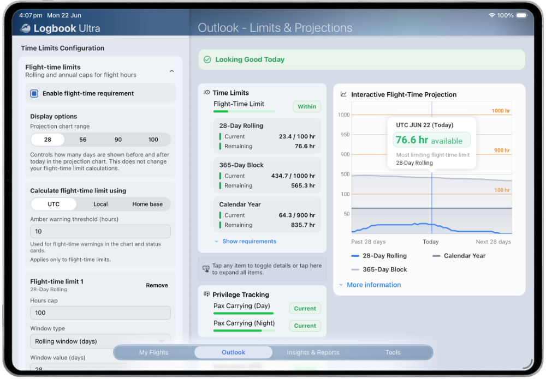Click the 434.7 / 1000 hr value
The width and height of the screenshot is (546, 379).
coord(293,176)
